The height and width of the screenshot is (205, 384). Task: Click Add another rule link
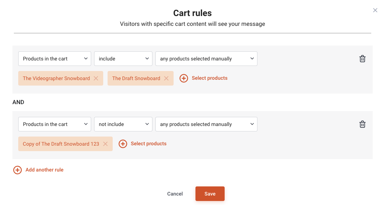pyautogui.click(x=44, y=170)
